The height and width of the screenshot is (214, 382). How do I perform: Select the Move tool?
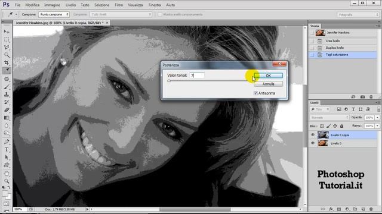7,32
